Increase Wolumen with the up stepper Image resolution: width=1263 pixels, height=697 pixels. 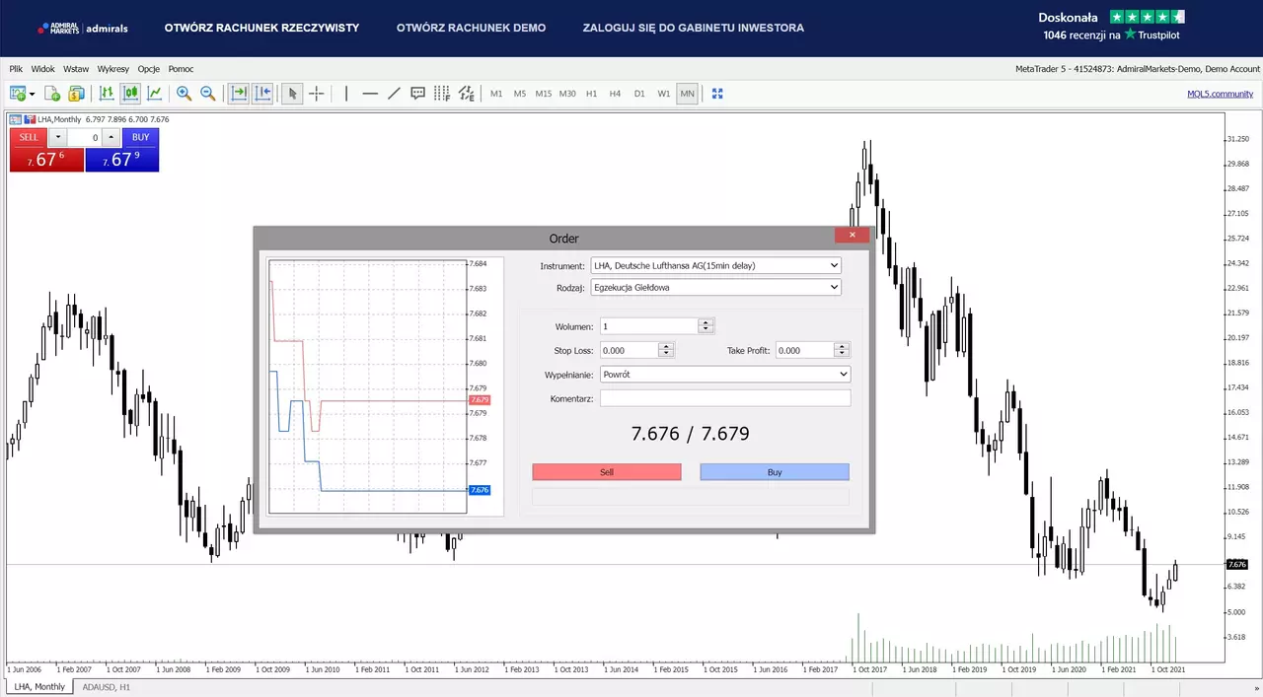pyautogui.click(x=706, y=322)
